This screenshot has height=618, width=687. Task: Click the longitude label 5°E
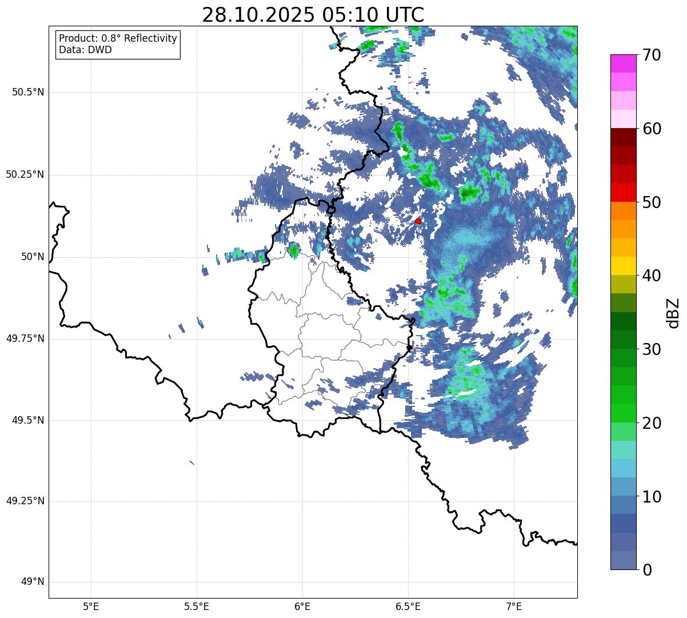point(91,607)
